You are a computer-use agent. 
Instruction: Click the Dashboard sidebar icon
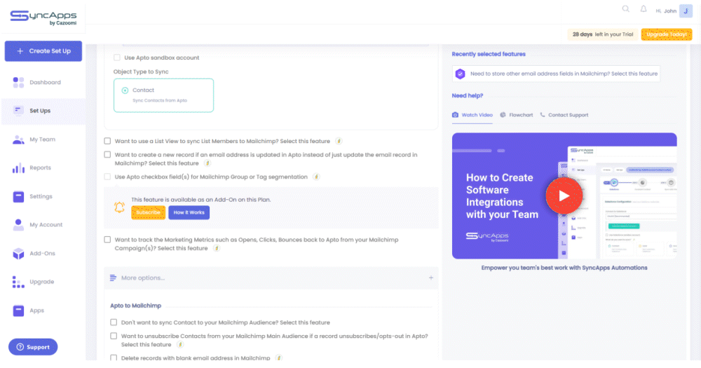(x=18, y=82)
